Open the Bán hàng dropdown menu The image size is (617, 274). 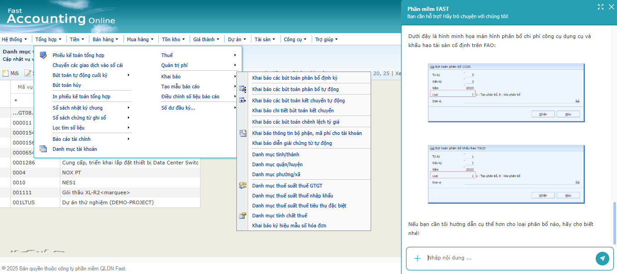tap(105, 39)
